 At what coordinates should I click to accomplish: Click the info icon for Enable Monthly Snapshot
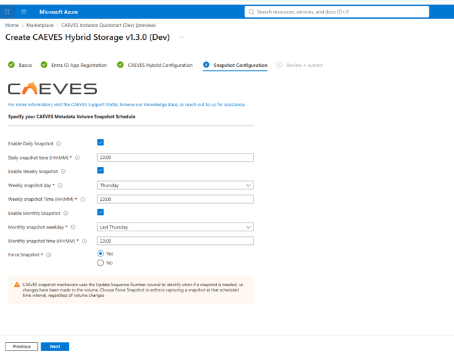coord(66,214)
